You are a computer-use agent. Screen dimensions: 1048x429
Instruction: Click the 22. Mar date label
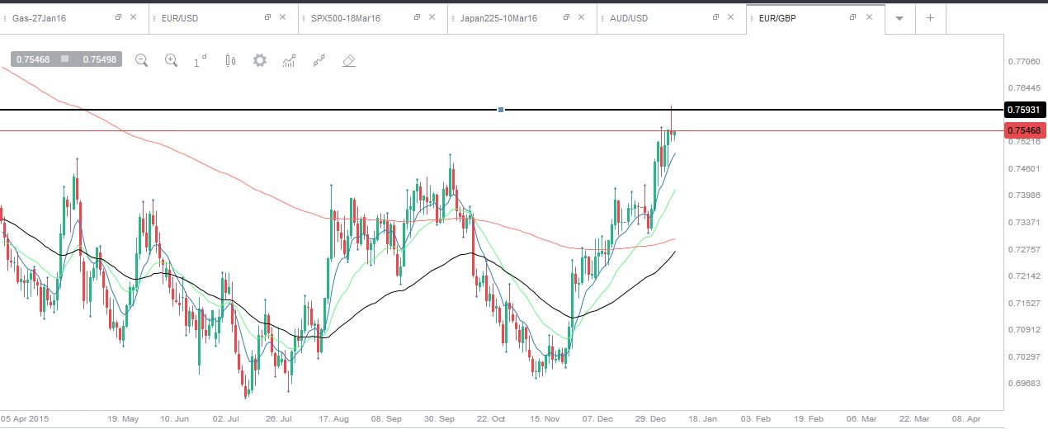coord(915,419)
